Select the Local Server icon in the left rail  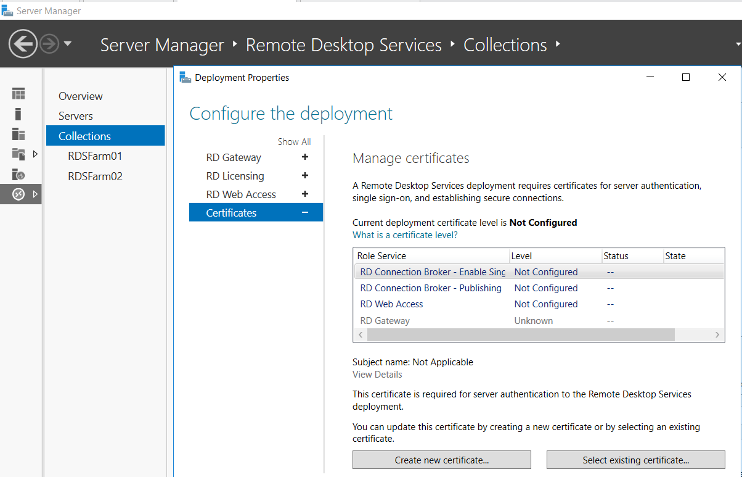tap(18, 114)
